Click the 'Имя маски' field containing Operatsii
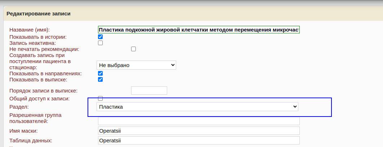Screen dimensions: 383x147 pos(199,131)
